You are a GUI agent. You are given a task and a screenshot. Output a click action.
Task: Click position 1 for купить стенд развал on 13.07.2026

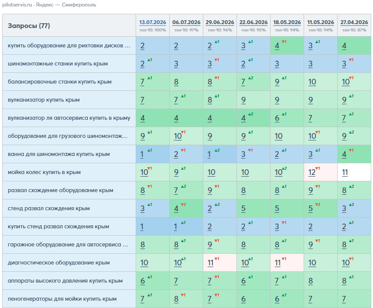pyautogui.click(x=142, y=227)
